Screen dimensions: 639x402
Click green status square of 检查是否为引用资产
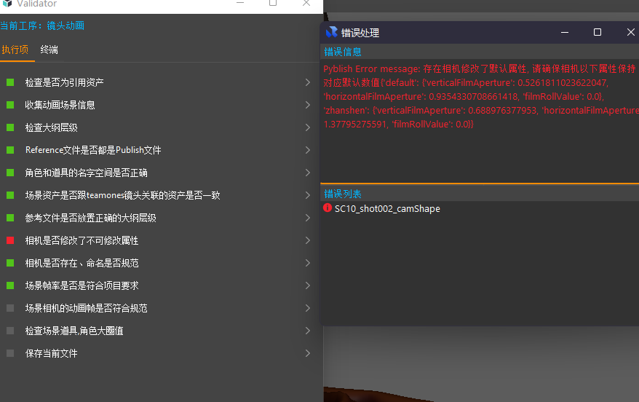tap(10, 82)
